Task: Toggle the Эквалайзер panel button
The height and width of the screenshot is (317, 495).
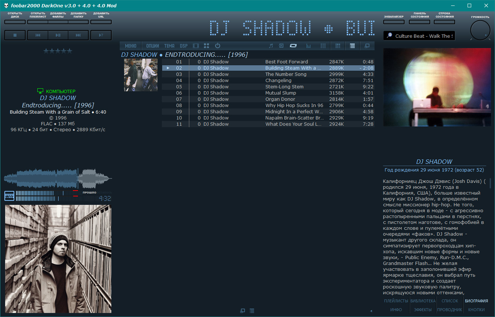Action: (x=394, y=22)
